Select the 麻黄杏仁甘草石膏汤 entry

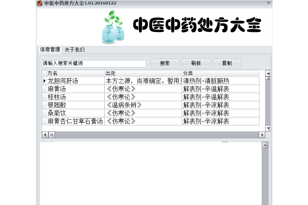75,122
